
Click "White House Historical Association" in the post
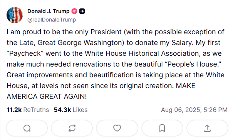(142, 53)
